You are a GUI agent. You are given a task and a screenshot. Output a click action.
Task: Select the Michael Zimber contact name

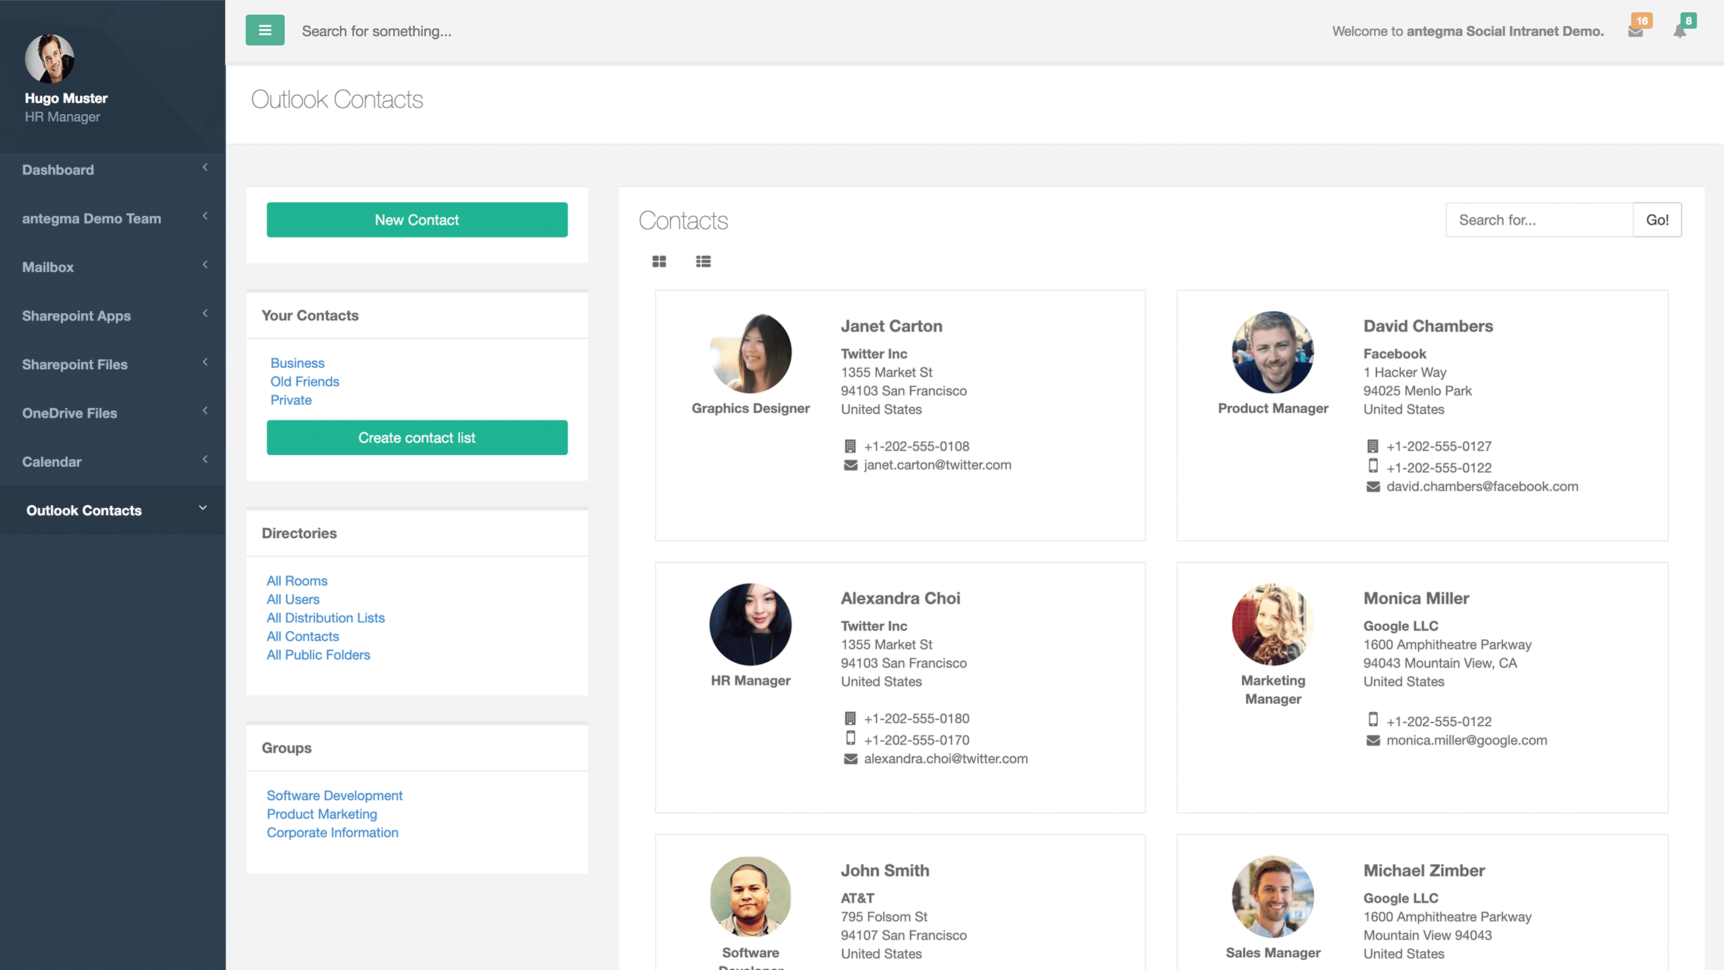coord(1424,870)
